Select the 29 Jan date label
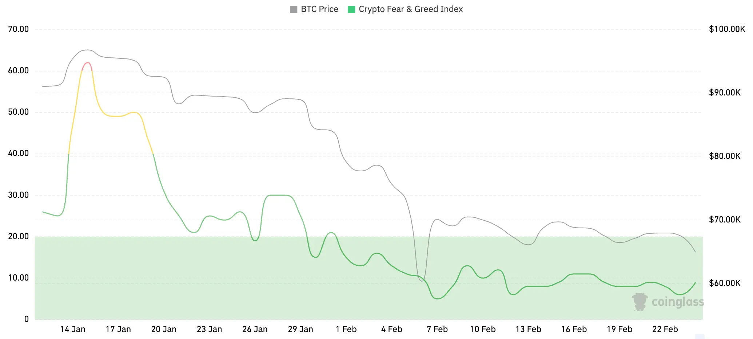The width and height of the screenshot is (753, 339). (x=300, y=329)
